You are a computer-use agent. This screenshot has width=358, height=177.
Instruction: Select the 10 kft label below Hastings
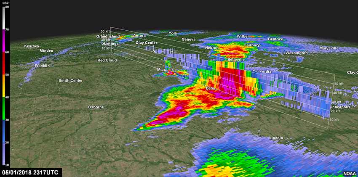[x=105, y=48]
